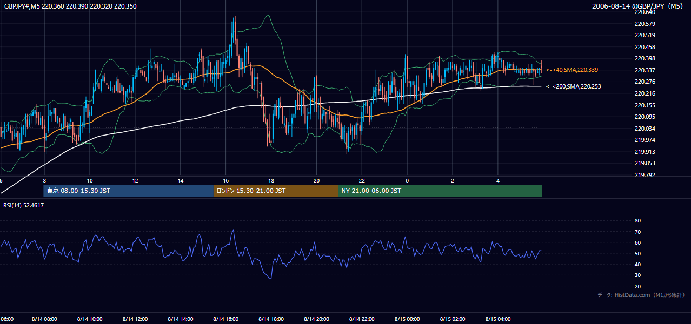Click the 8/14 20:00 date axis label

[317, 319]
